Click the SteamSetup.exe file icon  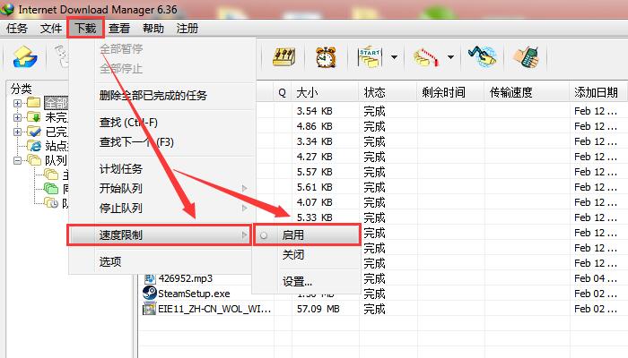[150, 294]
